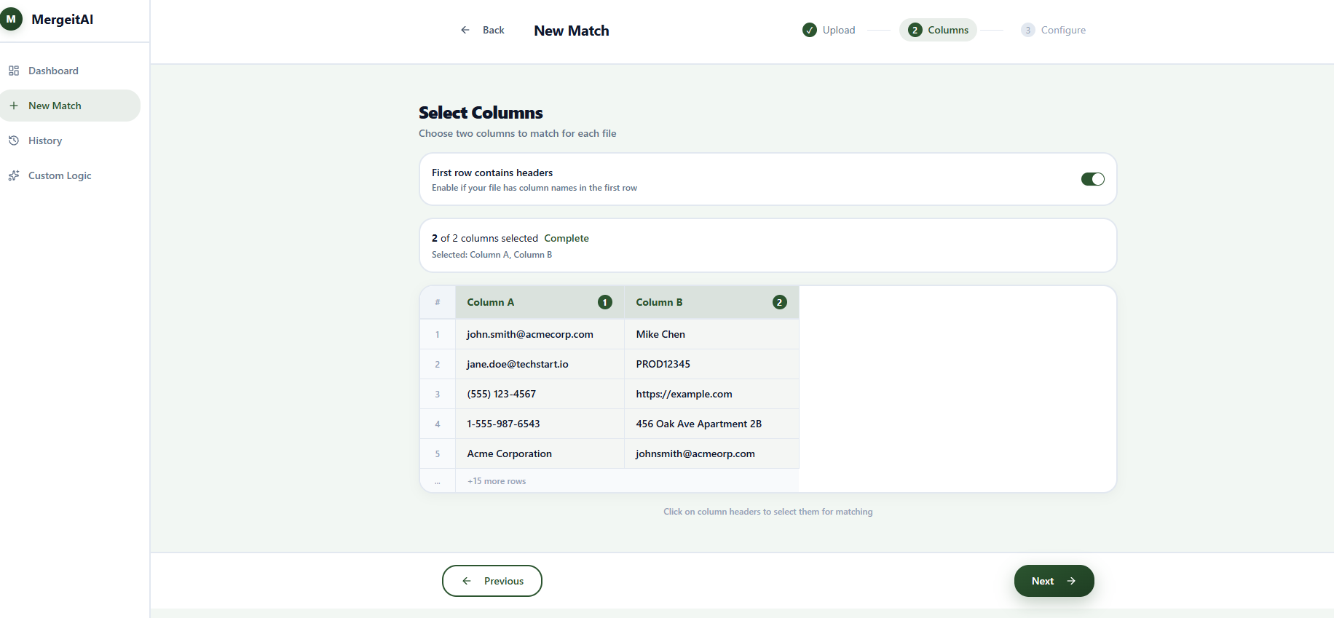
Task: Click the column header selection hint text
Action: [x=768, y=512]
